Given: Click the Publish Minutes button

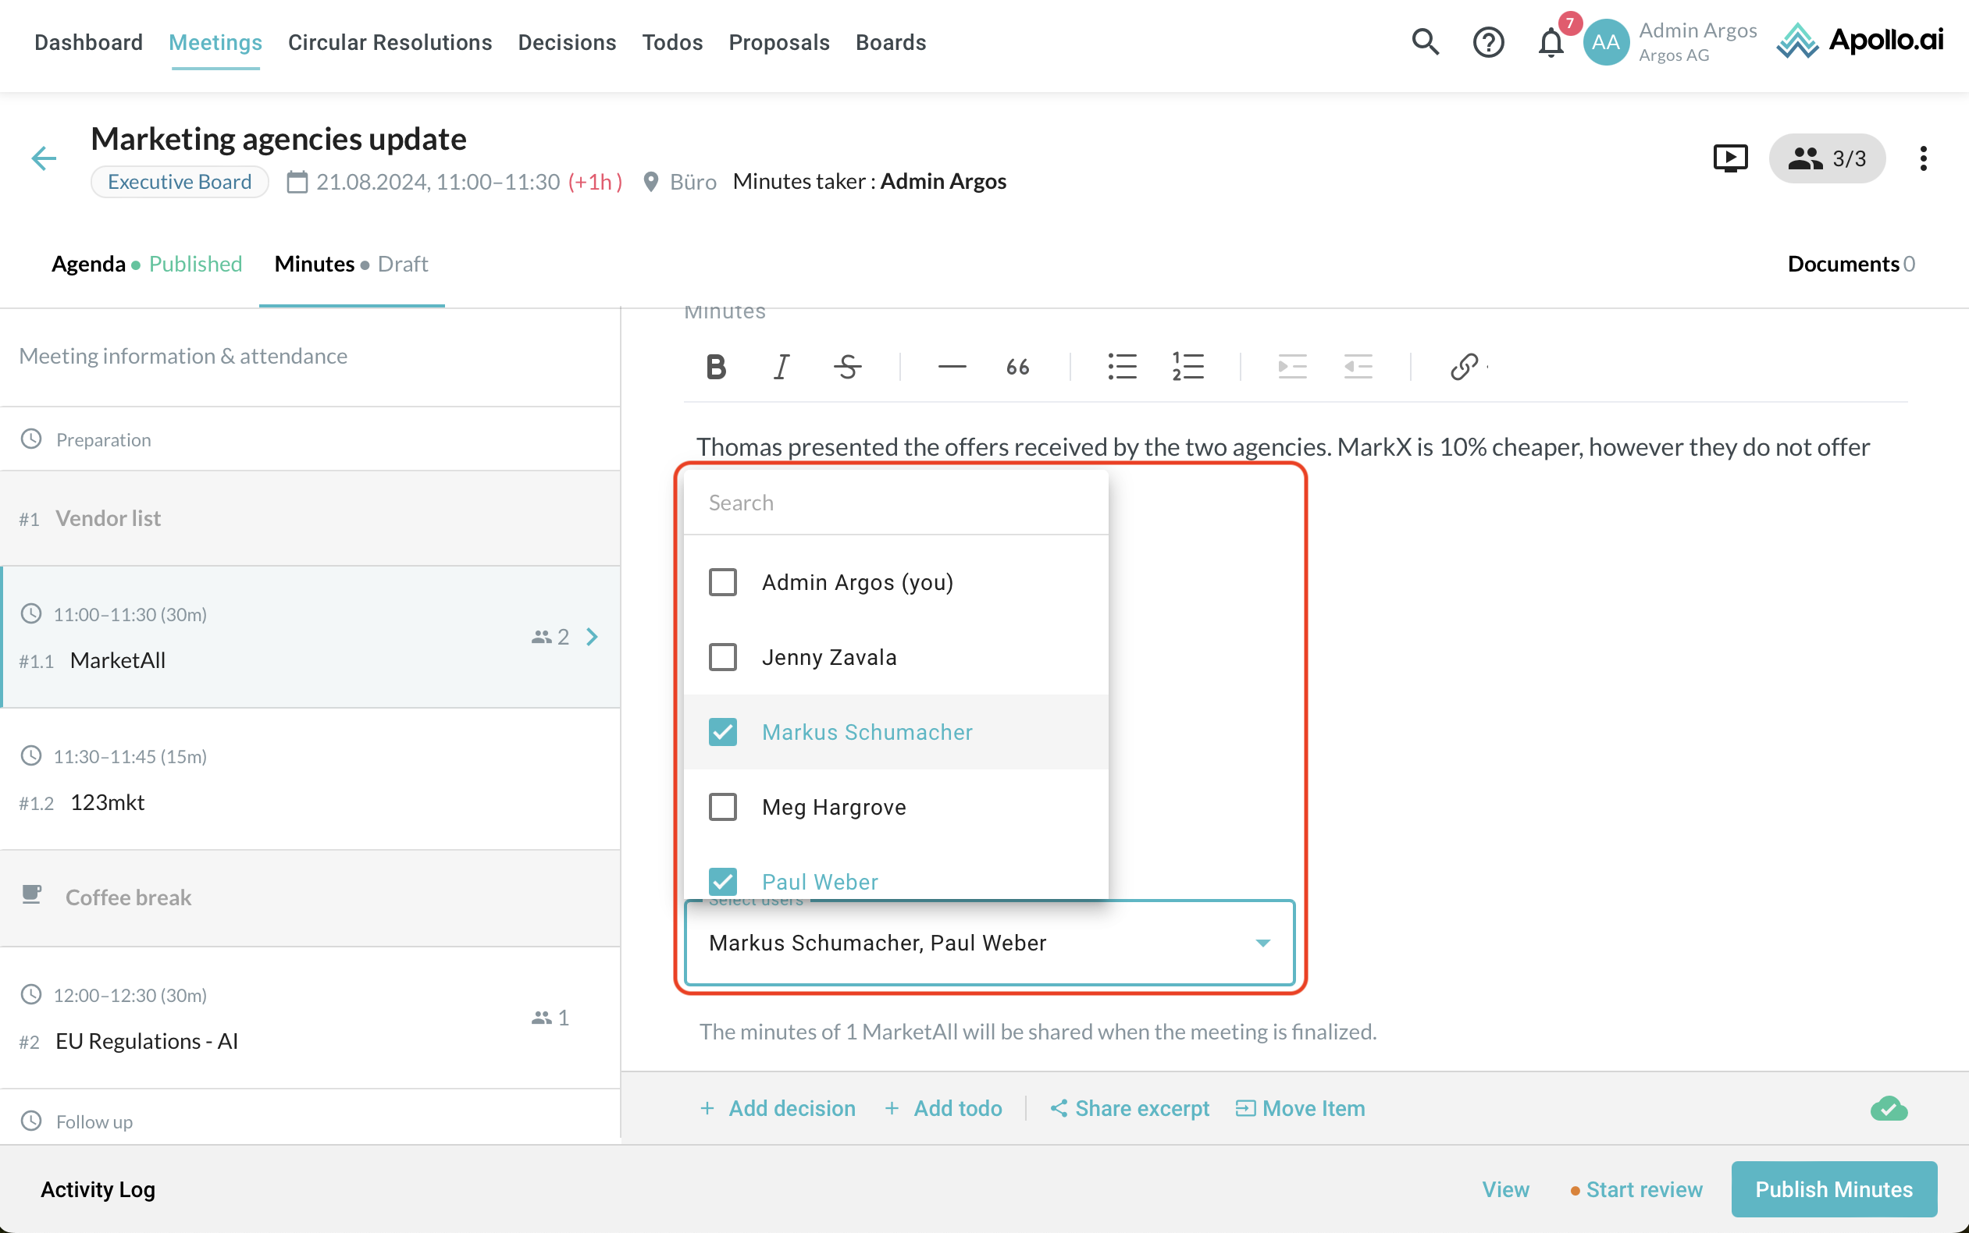Looking at the screenshot, I should tap(1833, 1189).
